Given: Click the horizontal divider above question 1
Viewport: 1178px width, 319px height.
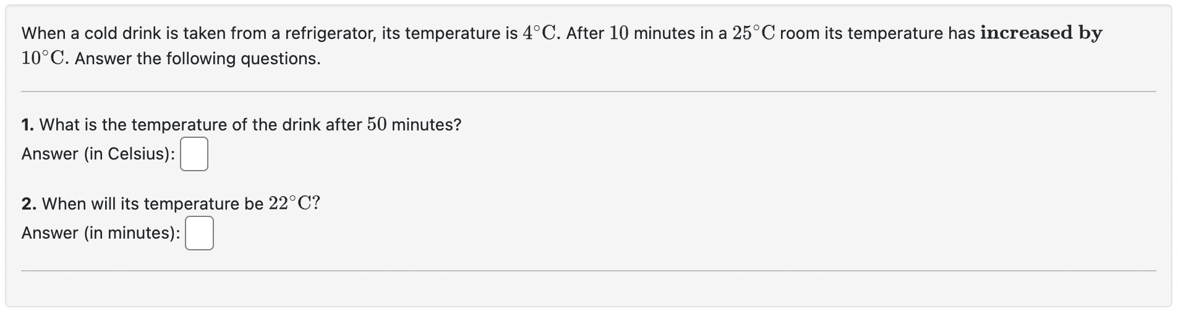Looking at the screenshot, I should tap(587, 91).
